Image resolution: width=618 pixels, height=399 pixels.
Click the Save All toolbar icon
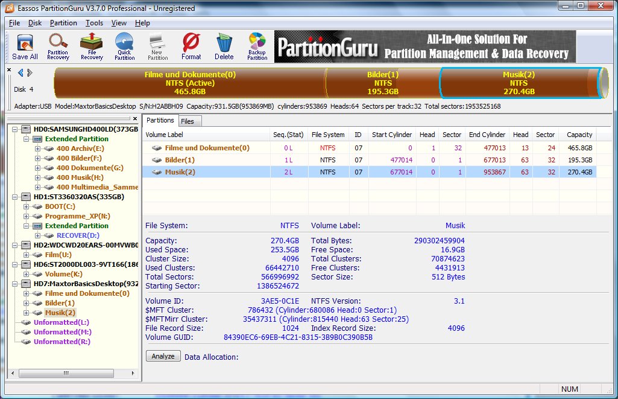(25, 46)
